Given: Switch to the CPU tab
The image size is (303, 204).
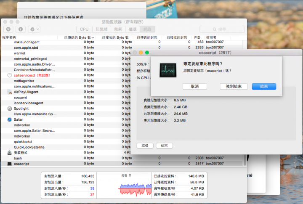Looking at the screenshot, I should (x=84, y=29).
